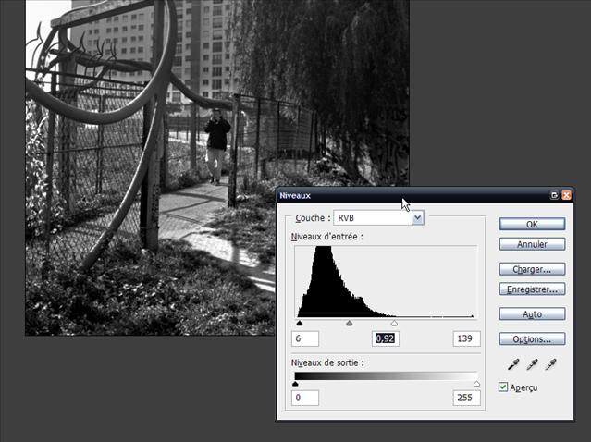
Task: Close the Niveaux dialog
Action: [566, 195]
